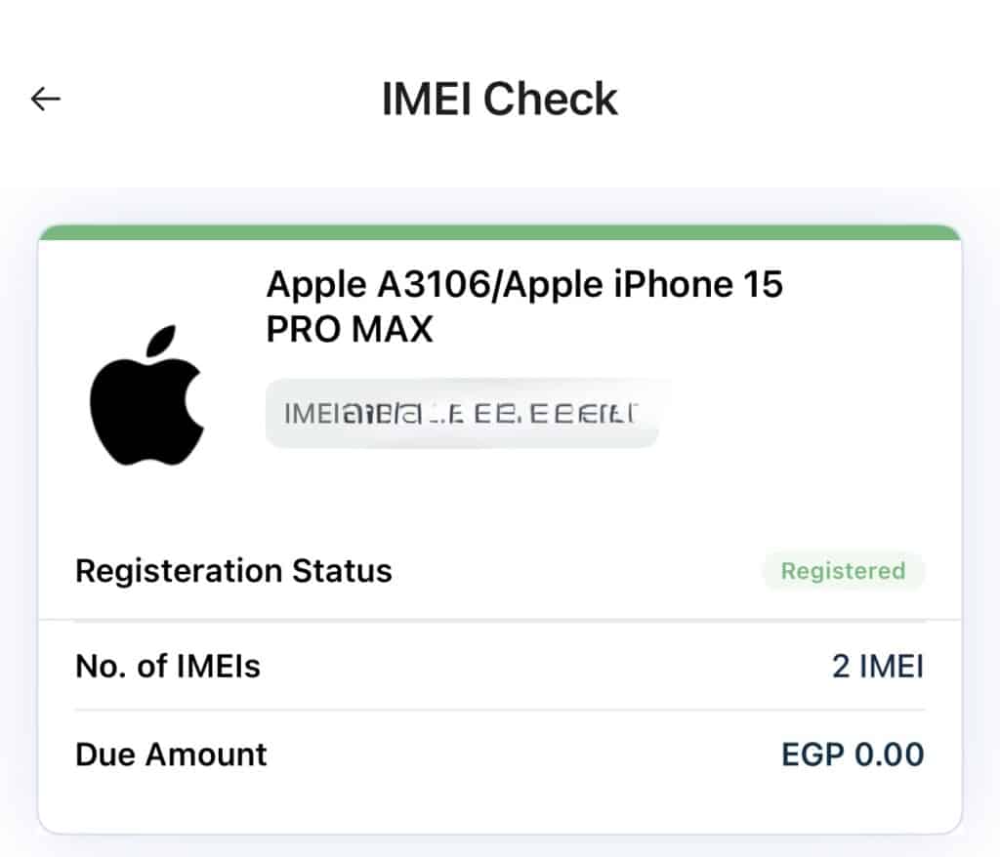Click the divider line under Registeration Status

500,620
